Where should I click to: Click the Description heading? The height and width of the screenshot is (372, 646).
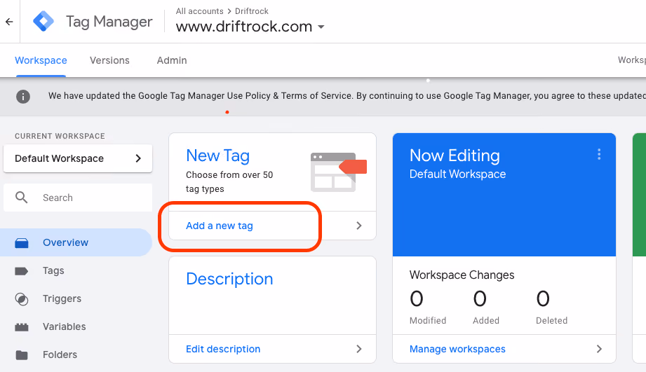point(229,280)
